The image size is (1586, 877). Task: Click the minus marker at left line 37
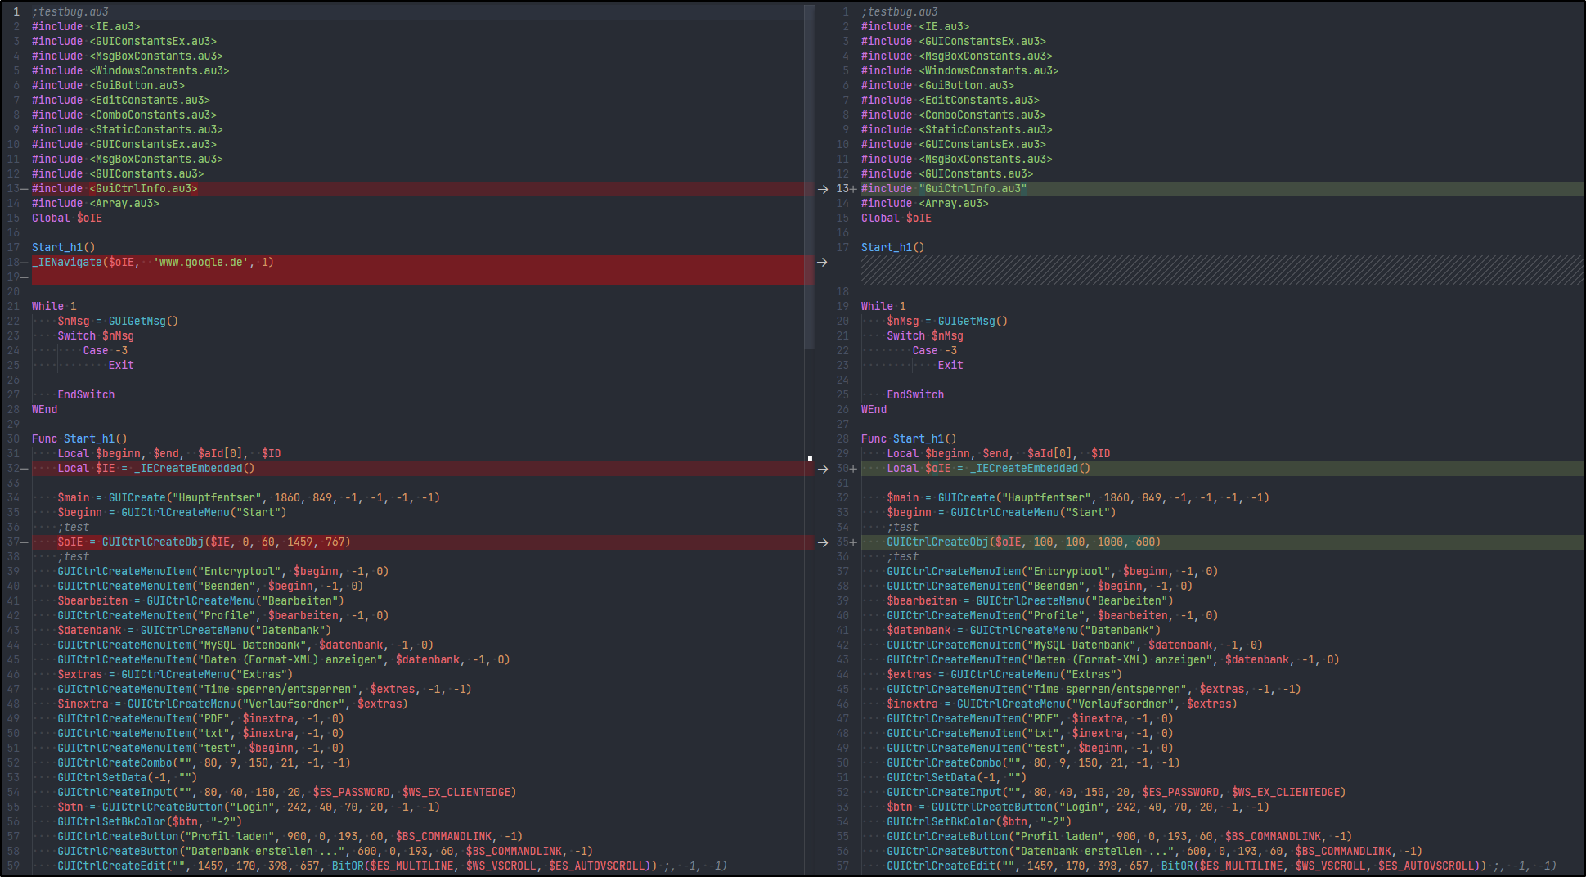[x=25, y=542]
